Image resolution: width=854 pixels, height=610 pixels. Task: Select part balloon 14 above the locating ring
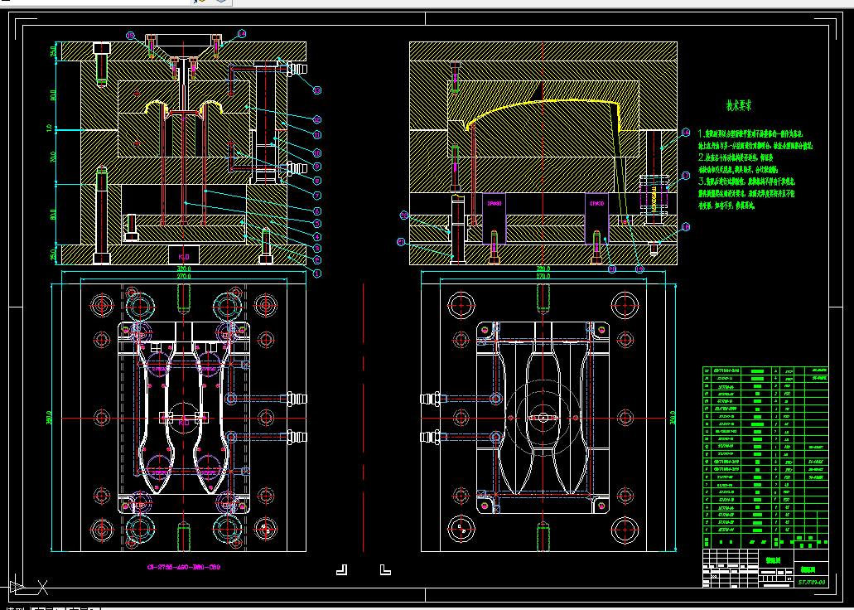pyautogui.click(x=241, y=34)
